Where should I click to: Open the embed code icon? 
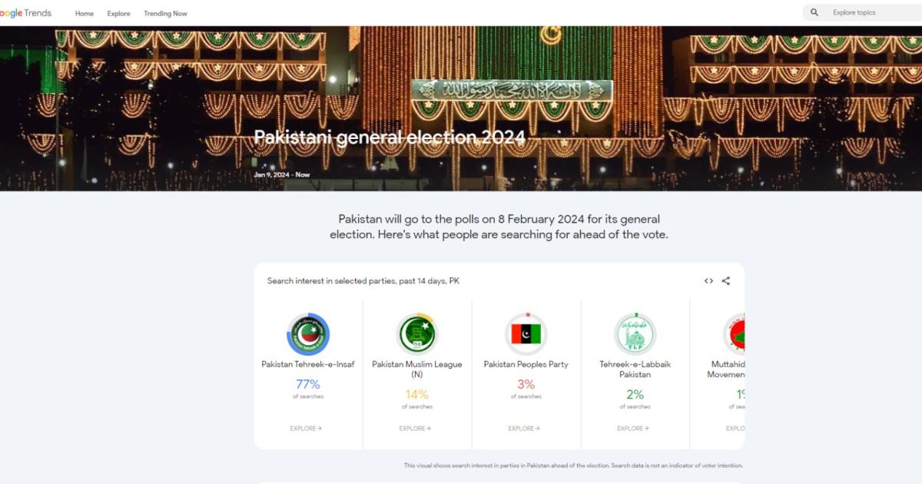(x=708, y=281)
